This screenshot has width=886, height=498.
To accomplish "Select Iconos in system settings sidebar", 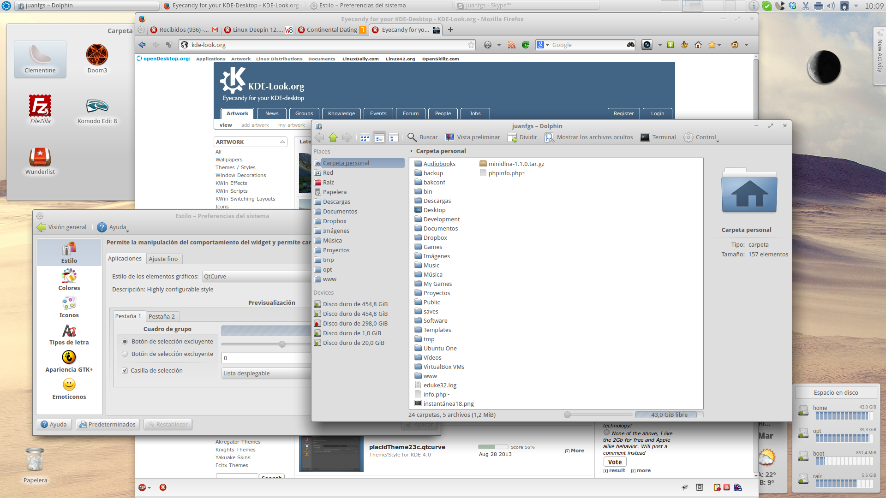I will [x=69, y=307].
